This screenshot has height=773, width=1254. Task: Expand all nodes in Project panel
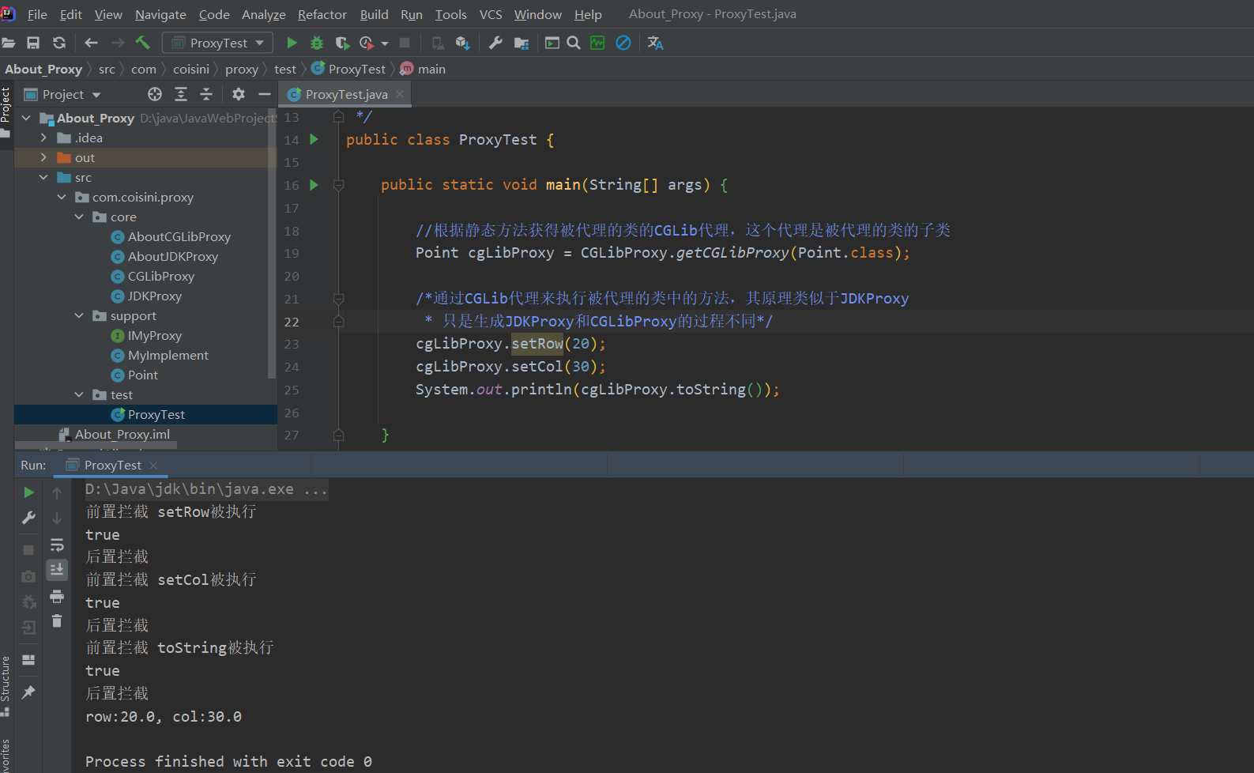coord(181,94)
